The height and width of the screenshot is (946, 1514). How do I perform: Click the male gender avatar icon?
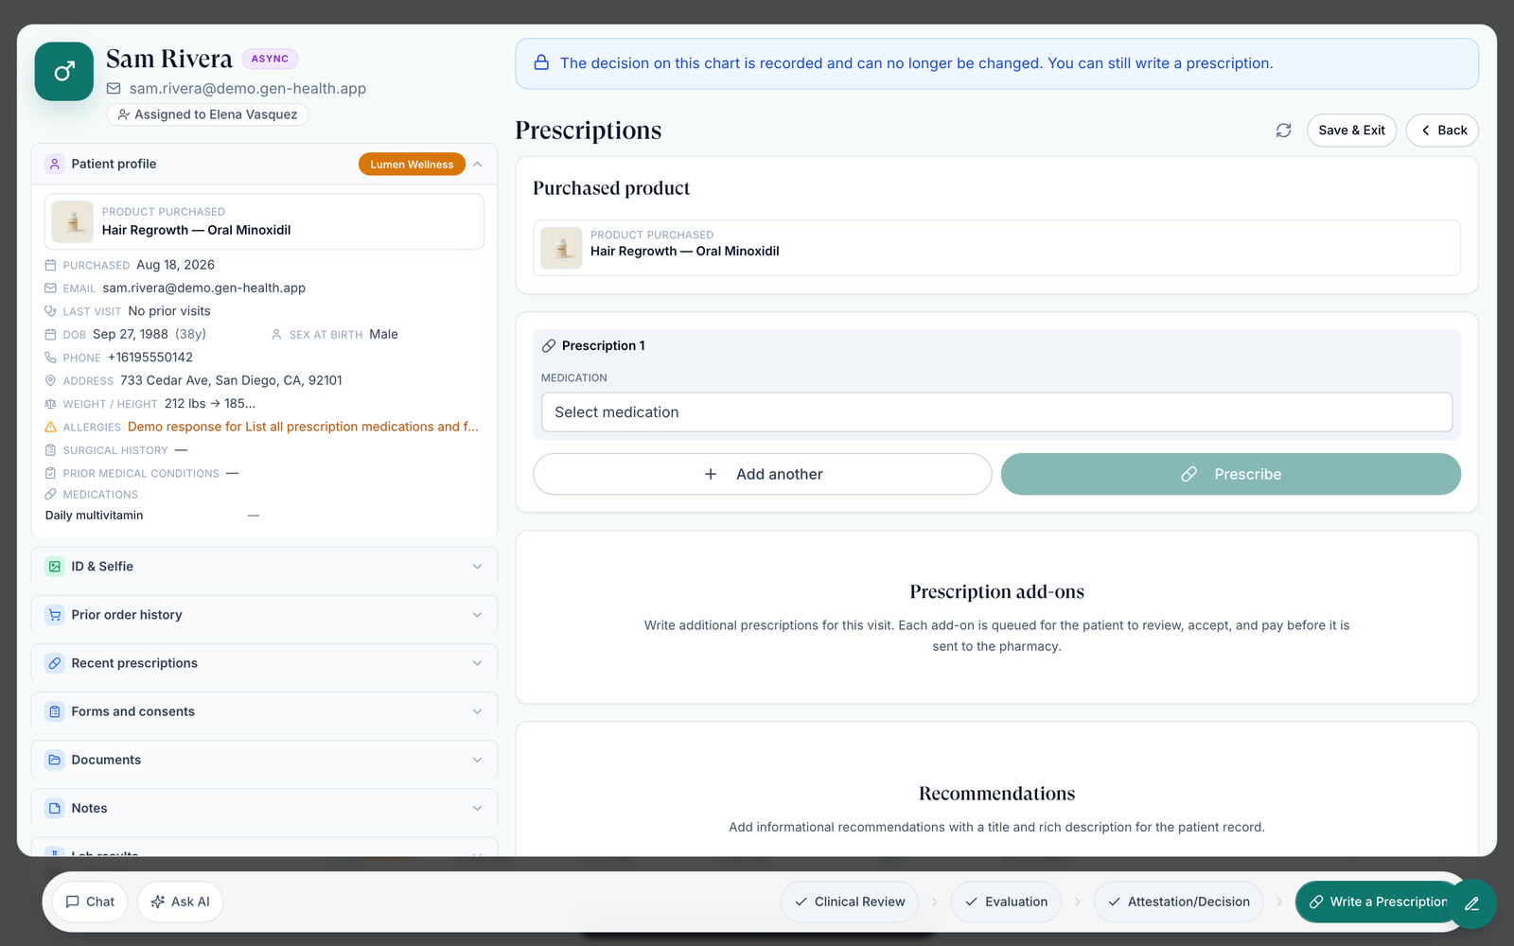[64, 71]
